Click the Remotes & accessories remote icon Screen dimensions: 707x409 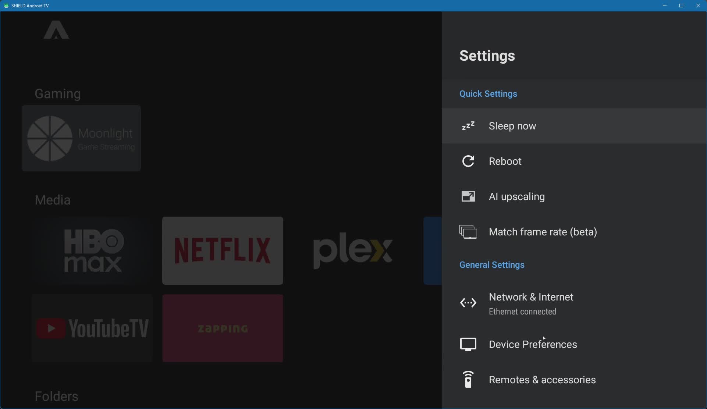468,379
